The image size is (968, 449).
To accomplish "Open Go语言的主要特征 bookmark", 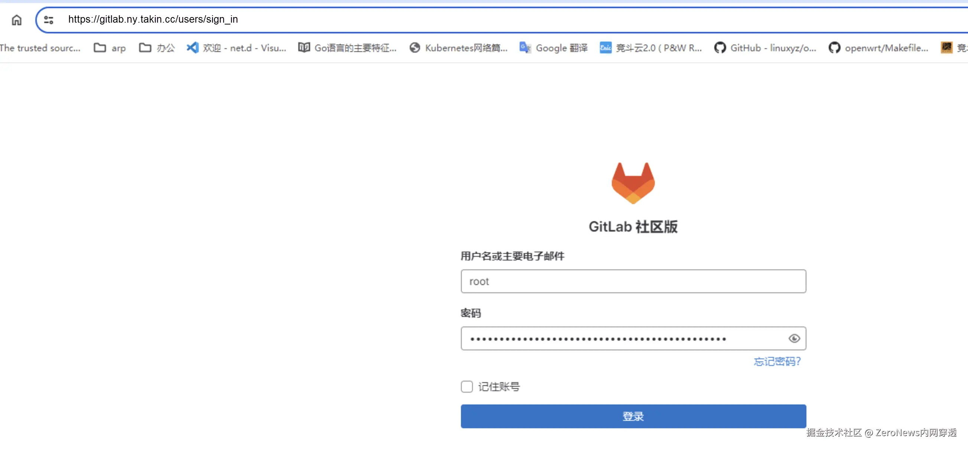I will click(x=347, y=48).
